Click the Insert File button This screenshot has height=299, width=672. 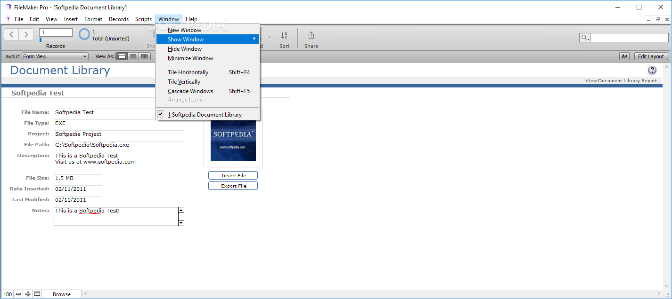pyautogui.click(x=233, y=175)
